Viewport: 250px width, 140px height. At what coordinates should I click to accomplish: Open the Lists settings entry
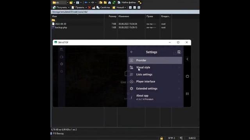[x=155, y=74]
